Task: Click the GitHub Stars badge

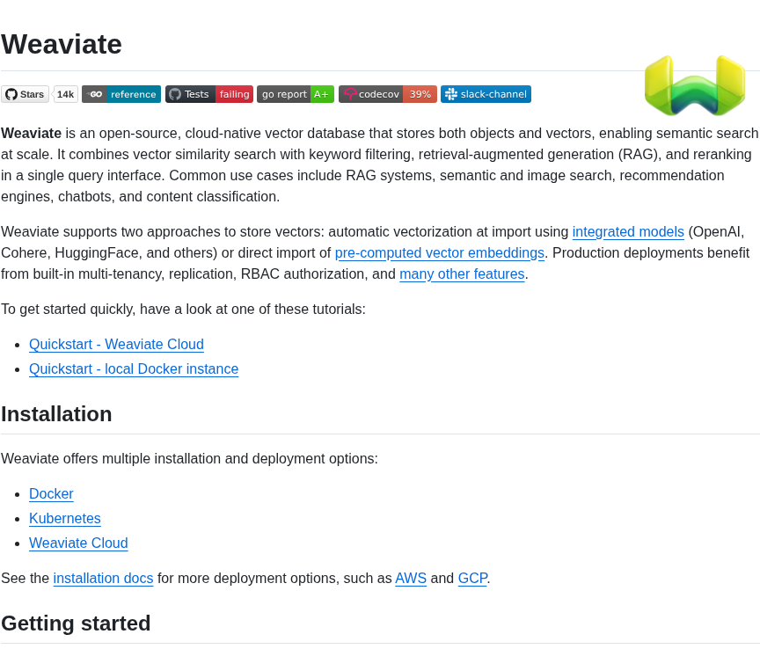Action: 26,94
